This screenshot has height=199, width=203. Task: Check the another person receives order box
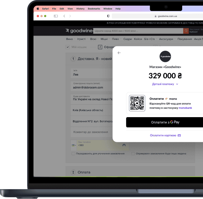[133, 153]
